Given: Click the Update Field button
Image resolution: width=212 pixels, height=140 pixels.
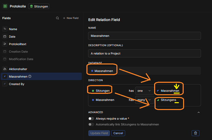Looking at the screenshot, I should [x=99, y=133].
